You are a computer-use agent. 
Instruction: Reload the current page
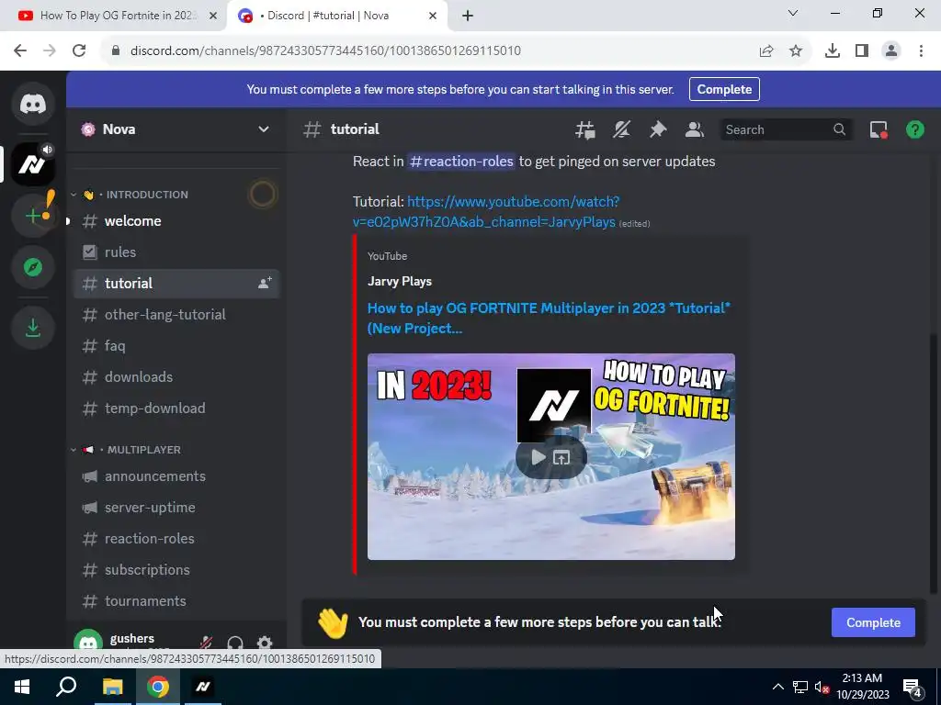[x=79, y=50]
